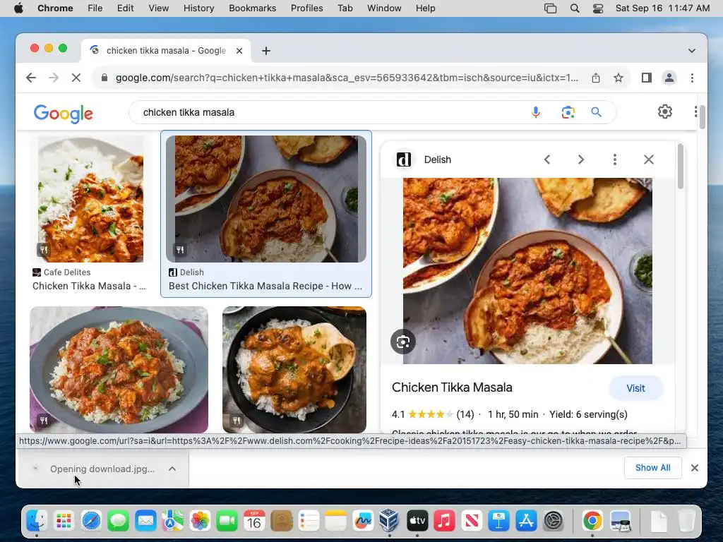The width and height of the screenshot is (723, 542).
Task: Show next image in Delish panel
Action: [x=581, y=159]
